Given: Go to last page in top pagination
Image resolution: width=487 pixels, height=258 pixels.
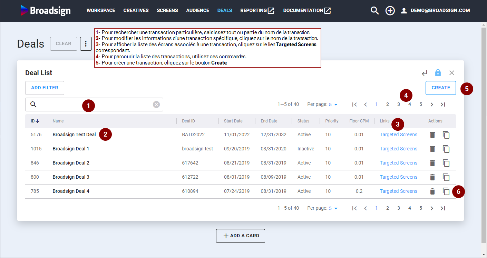Looking at the screenshot, I should click(443, 105).
